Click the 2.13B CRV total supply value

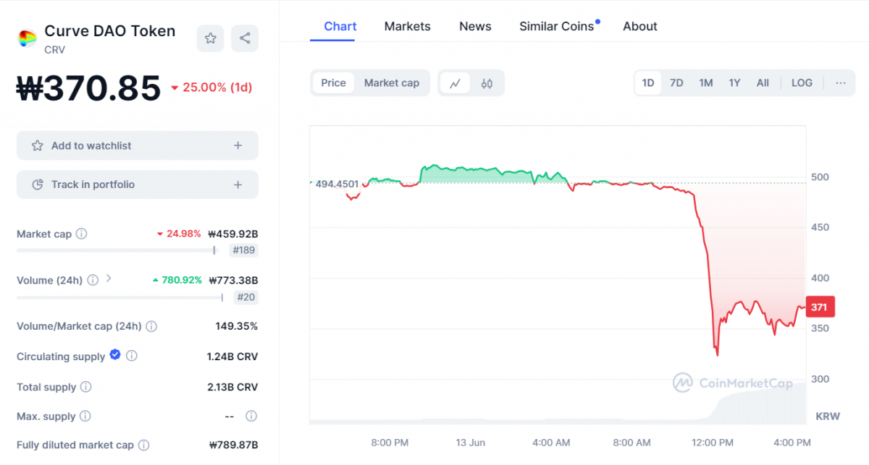pos(232,387)
